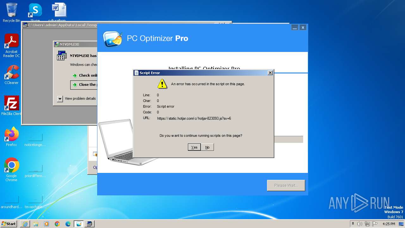
Task: Open Recycle Bin on the desktop
Action: [x=11, y=13]
